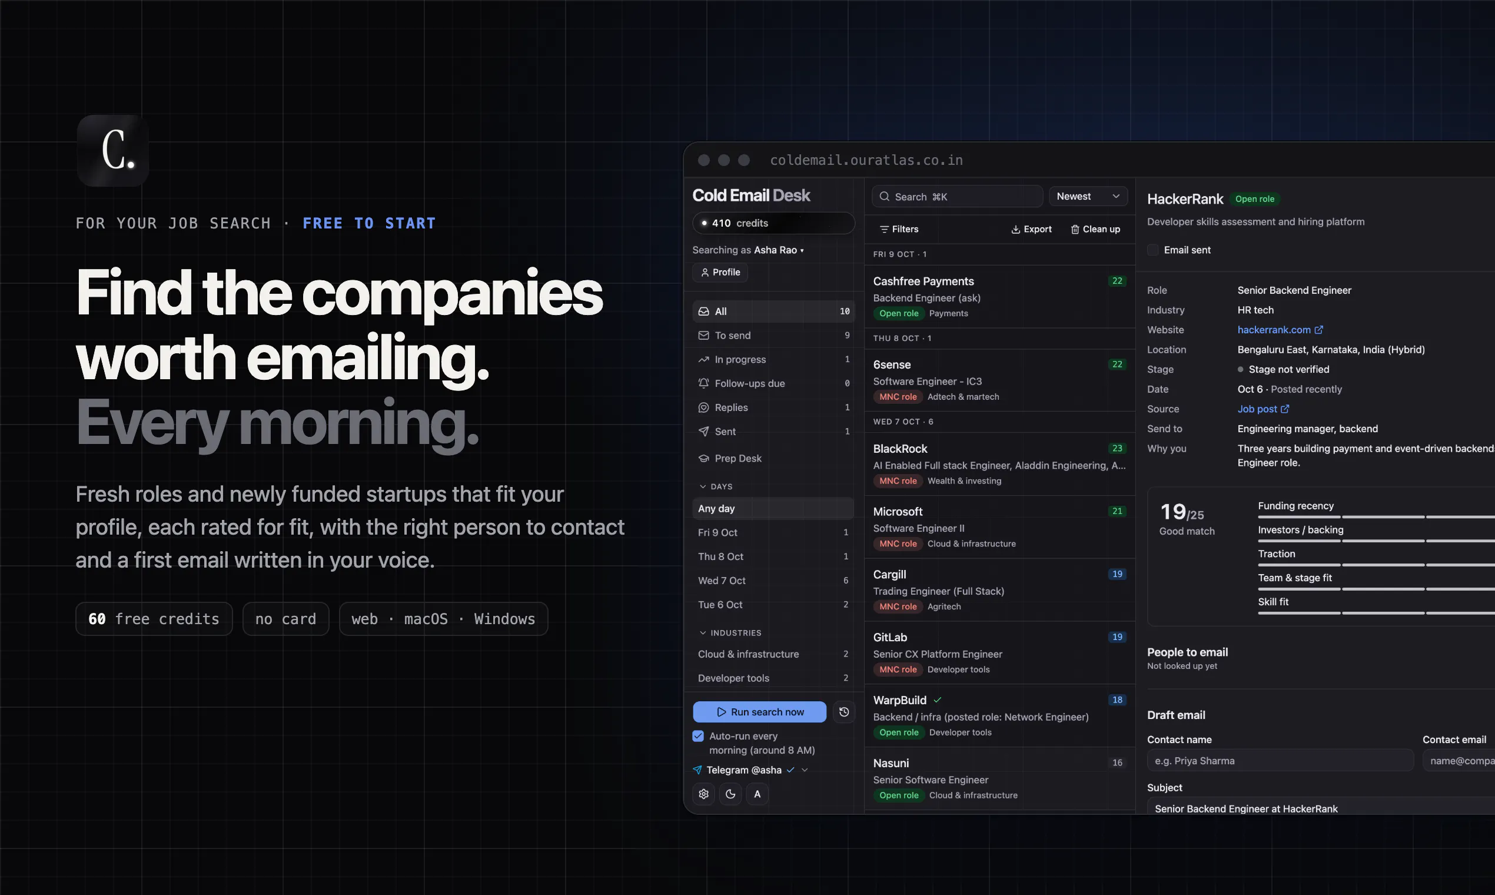Click the Skill fit score bar
The height and width of the screenshot is (895, 1495).
(1376, 613)
